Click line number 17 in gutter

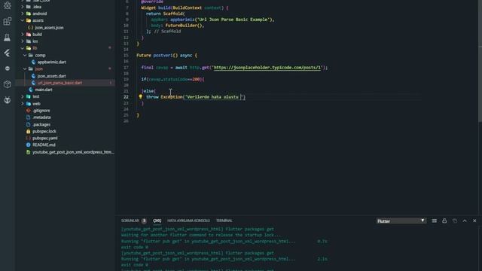click(x=126, y=67)
